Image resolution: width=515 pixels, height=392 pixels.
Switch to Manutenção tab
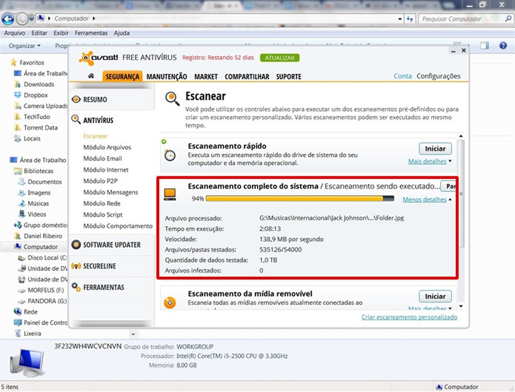pos(166,76)
